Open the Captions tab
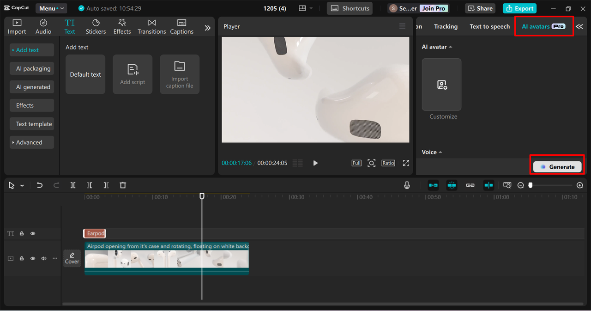Viewport: 591px width, 311px height. pyautogui.click(x=181, y=27)
